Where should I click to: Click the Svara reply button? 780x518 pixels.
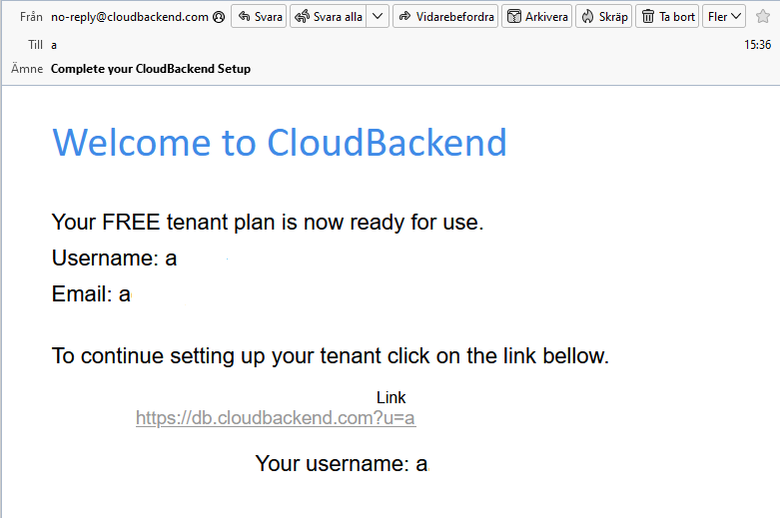click(x=259, y=16)
